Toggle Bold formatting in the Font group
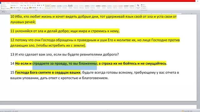 (x=11, y=8)
